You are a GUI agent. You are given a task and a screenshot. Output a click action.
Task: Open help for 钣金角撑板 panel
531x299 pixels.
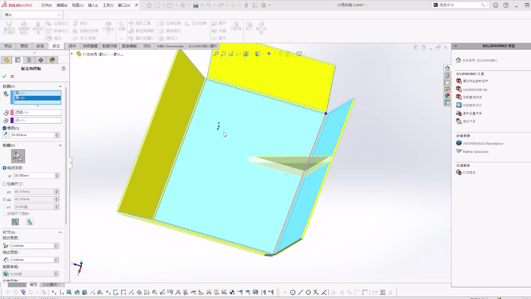[64, 68]
